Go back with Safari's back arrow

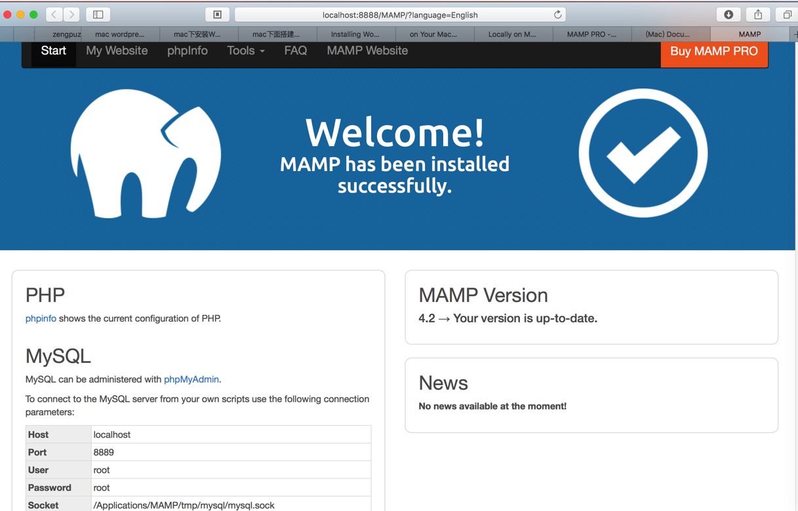pyautogui.click(x=54, y=14)
